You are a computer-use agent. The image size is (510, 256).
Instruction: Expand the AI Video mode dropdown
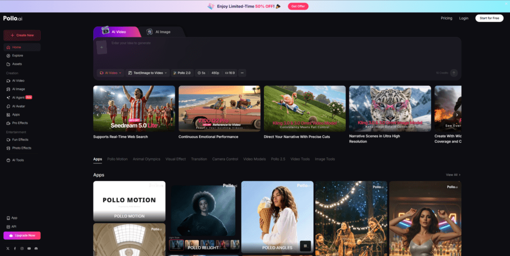[110, 73]
